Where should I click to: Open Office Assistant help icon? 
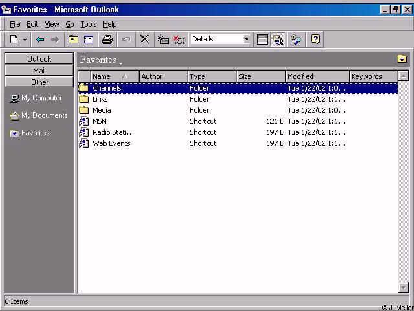click(x=315, y=40)
